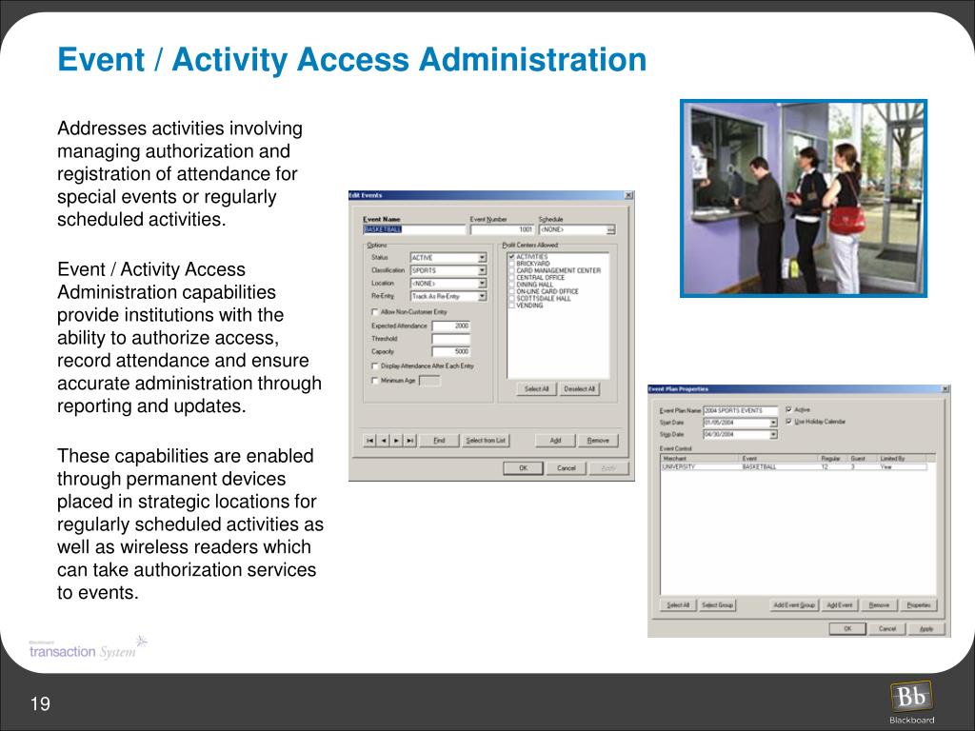Click the Blackboard Bb logo
975x731 pixels.
click(x=911, y=698)
